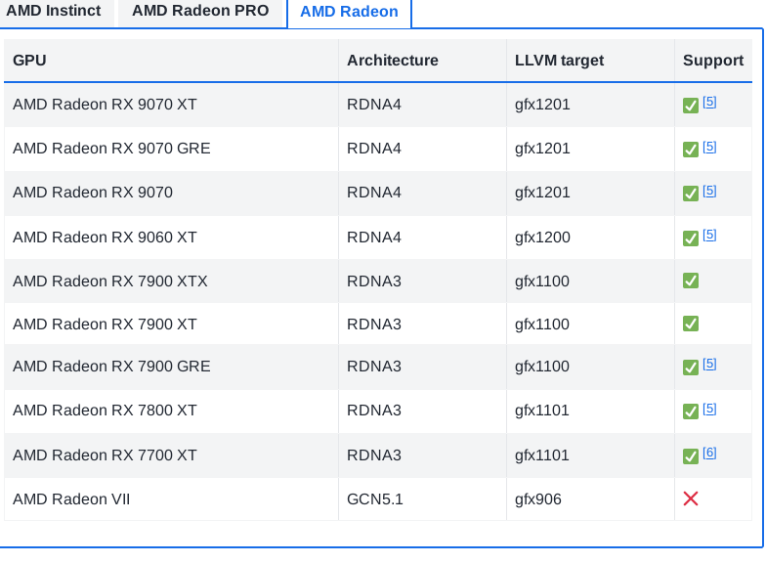The image size is (766, 563).
Task: Click the GCN5.1 architecture cell
Action: tap(422, 498)
